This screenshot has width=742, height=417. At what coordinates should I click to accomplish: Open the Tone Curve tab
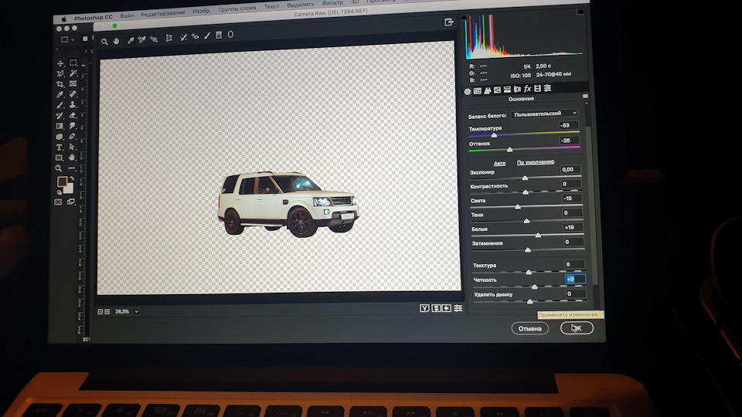(x=478, y=91)
